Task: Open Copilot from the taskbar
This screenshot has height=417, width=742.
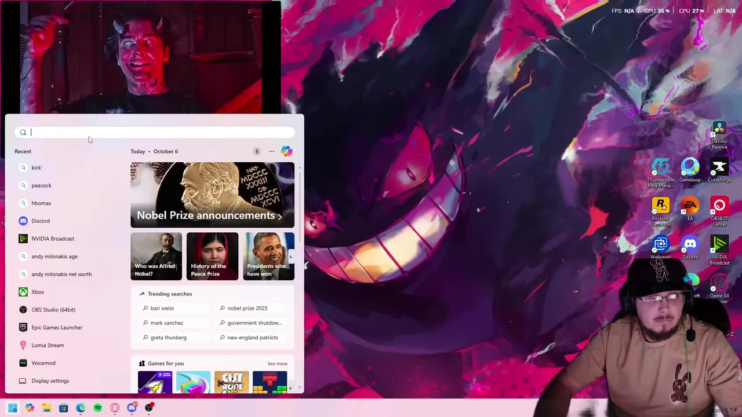Action: 30,408
